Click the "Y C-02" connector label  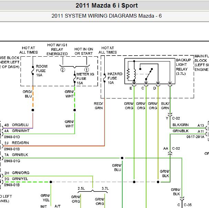pyautogui.click(x=173, y=118)
